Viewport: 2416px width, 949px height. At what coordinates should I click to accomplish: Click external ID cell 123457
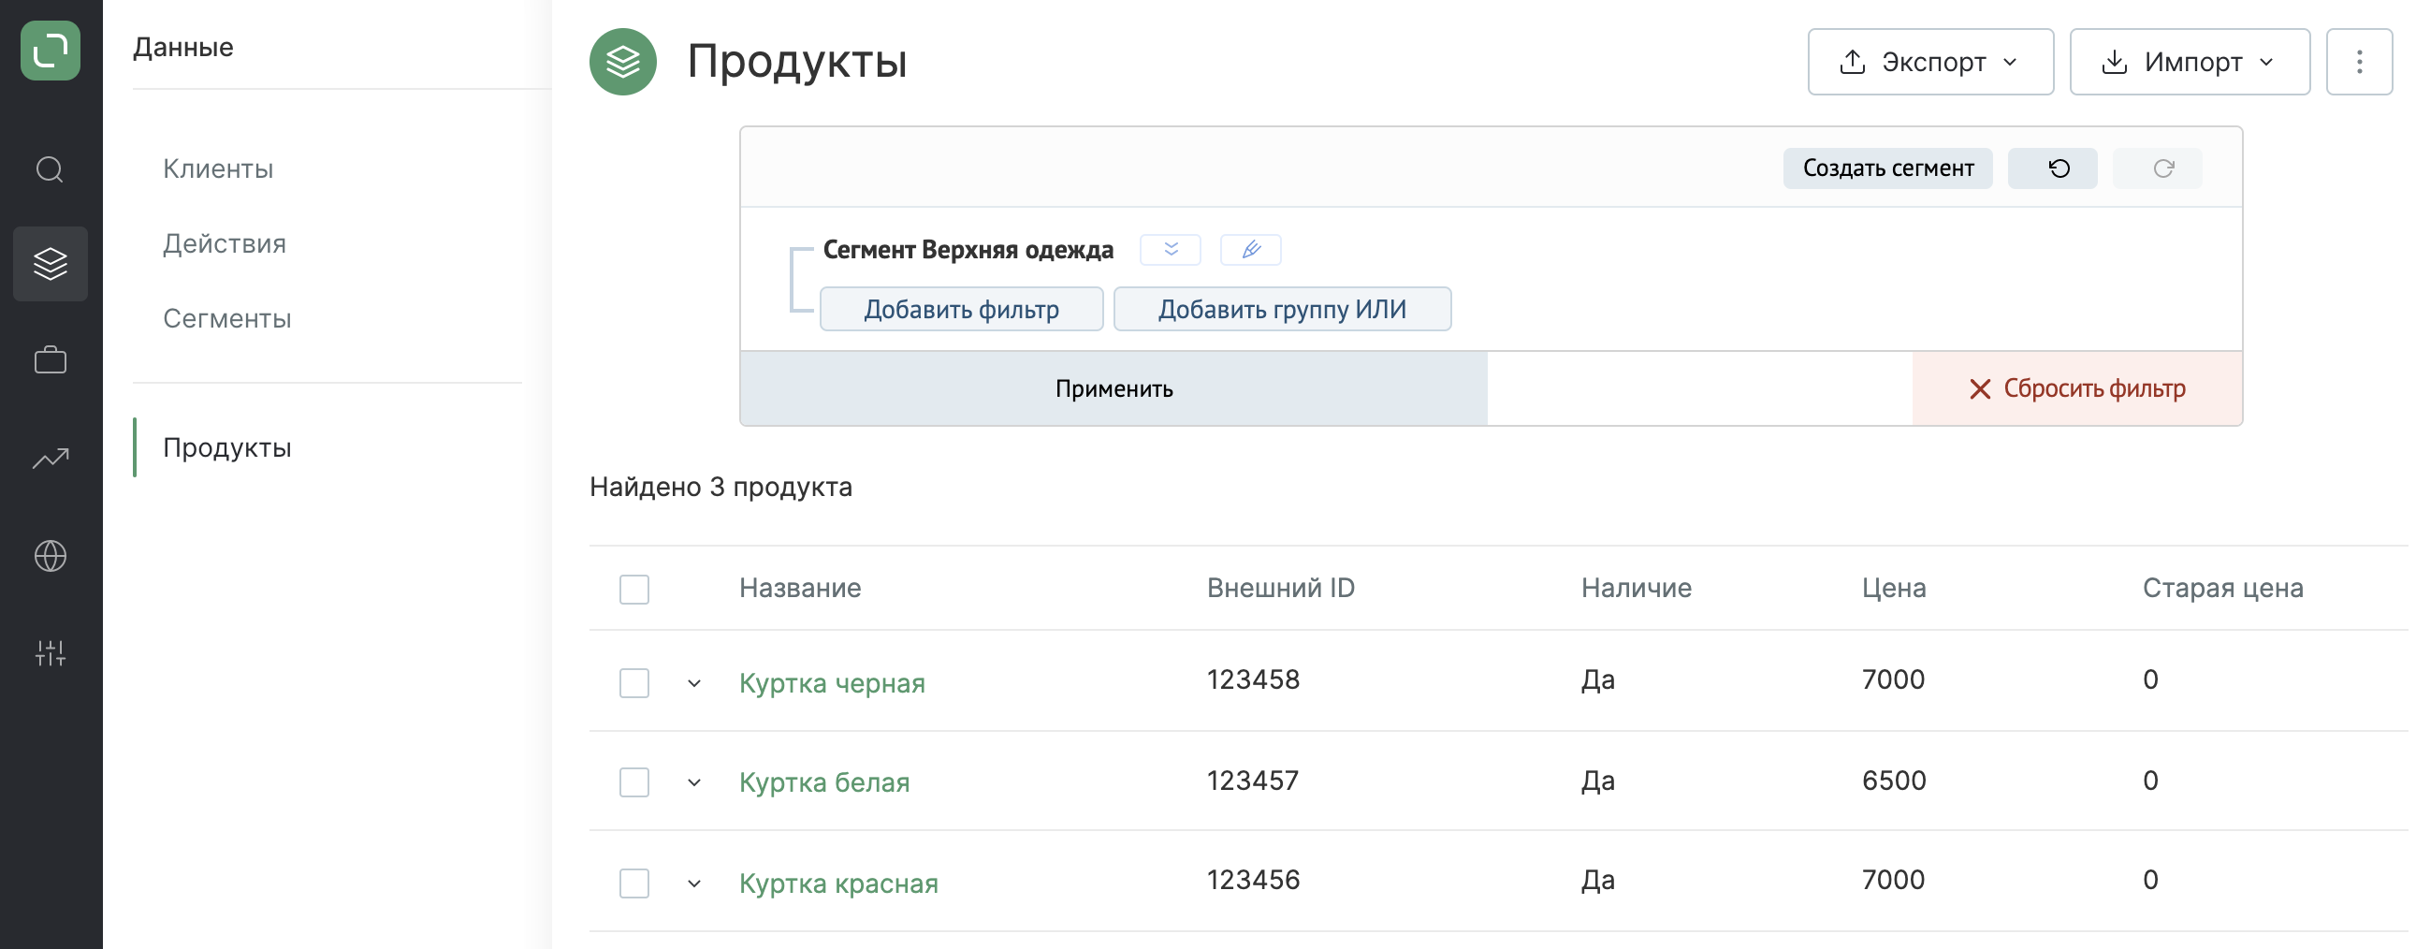(x=1253, y=781)
